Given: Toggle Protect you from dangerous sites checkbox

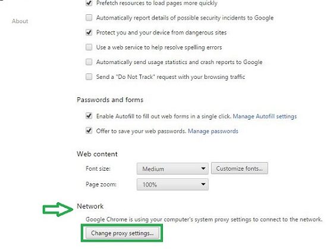Looking at the screenshot, I should pyautogui.click(x=89, y=33).
